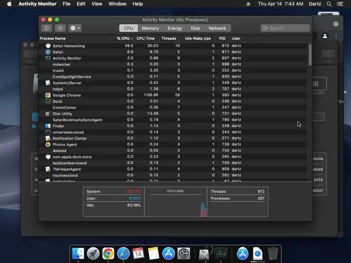Select the CommCenter process row

(173, 107)
